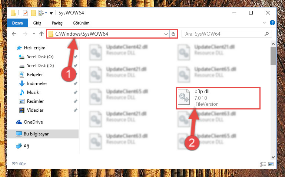Viewport: 285px width, 177px height.
Task: Open recent locations dropdown arrow
Action: coord(34,34)
